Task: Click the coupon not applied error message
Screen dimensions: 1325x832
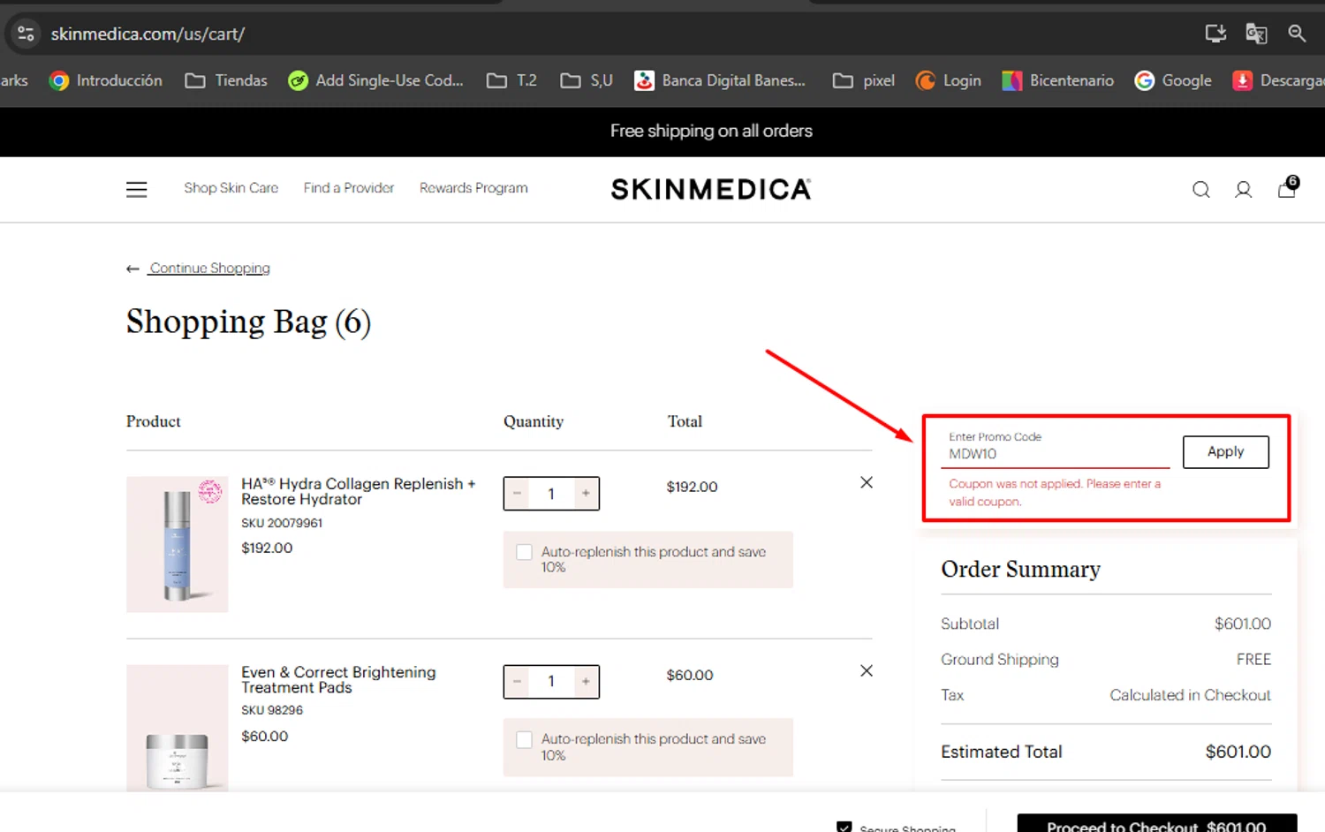Action: (1055, 493)
